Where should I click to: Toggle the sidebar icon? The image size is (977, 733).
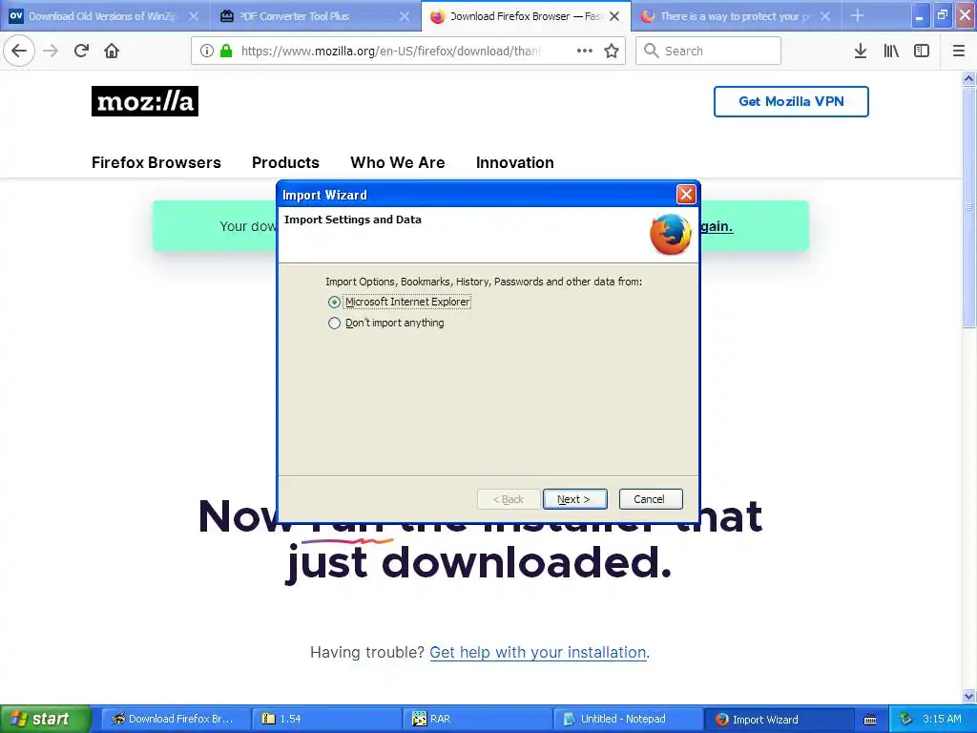tap(922, 51)
